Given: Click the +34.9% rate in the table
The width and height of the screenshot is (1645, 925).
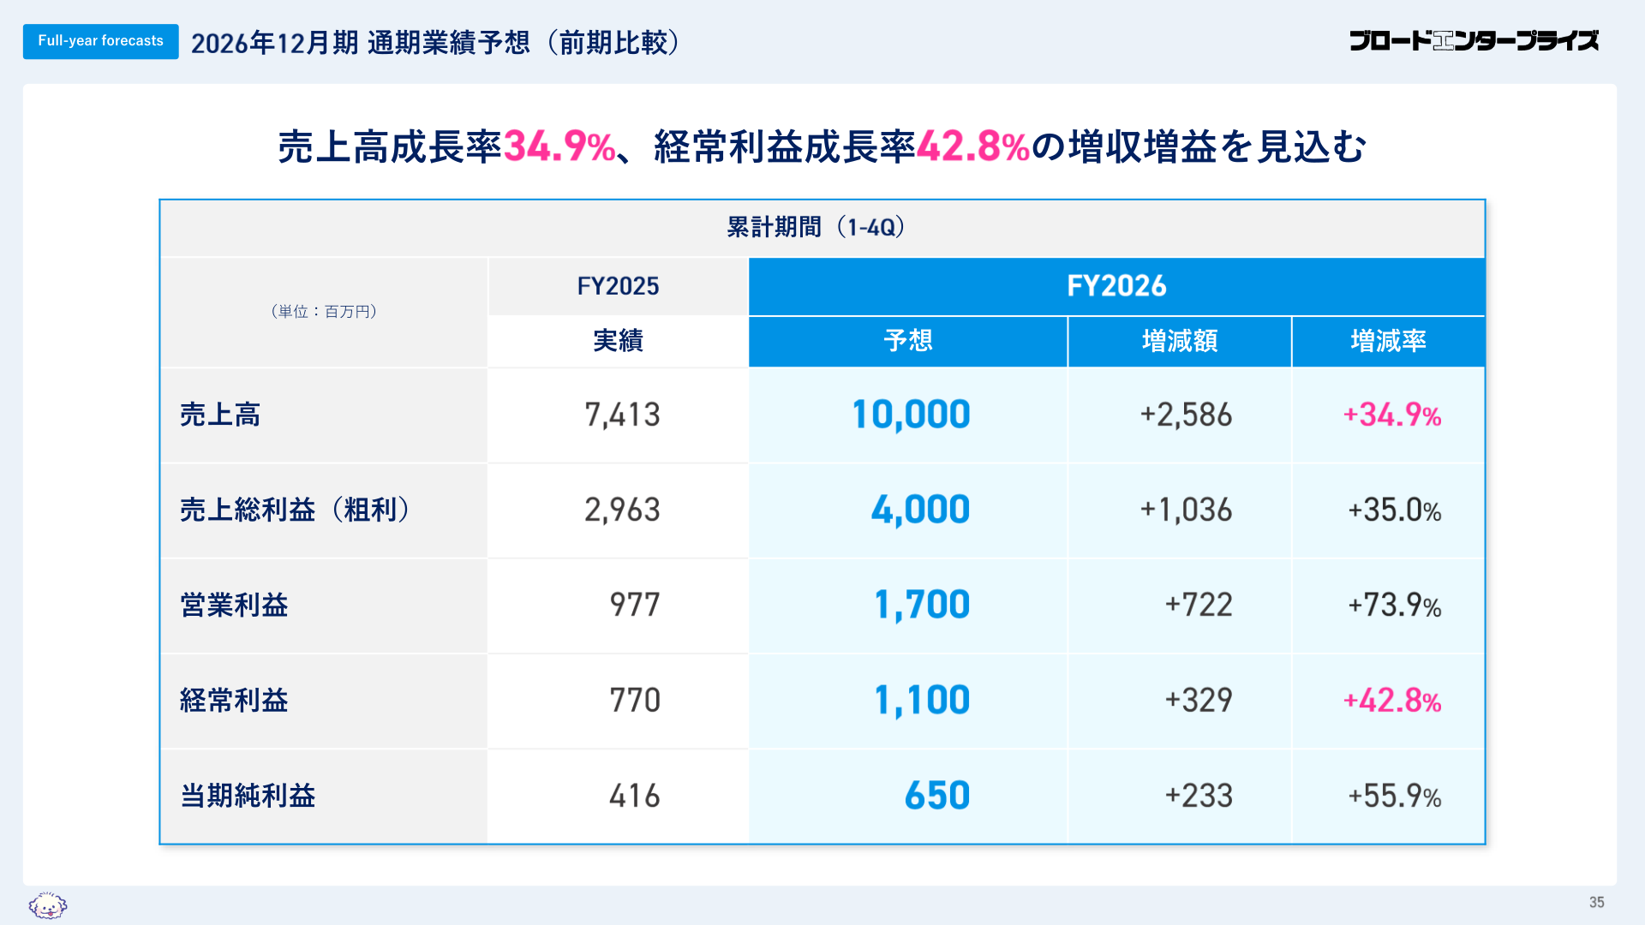Looking at the screenshot, I should point(1392,415).
